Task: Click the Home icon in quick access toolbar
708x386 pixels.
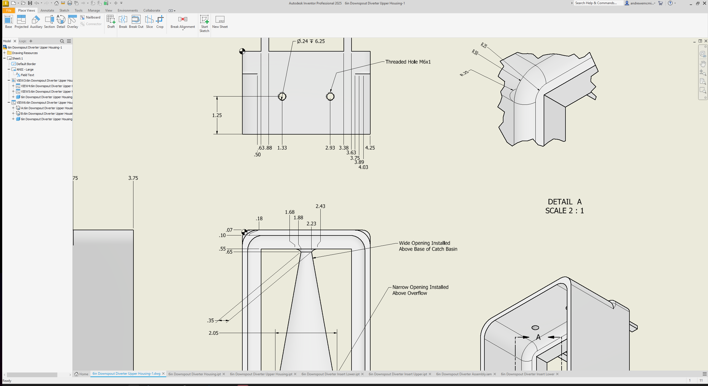Action: point(56,3)
